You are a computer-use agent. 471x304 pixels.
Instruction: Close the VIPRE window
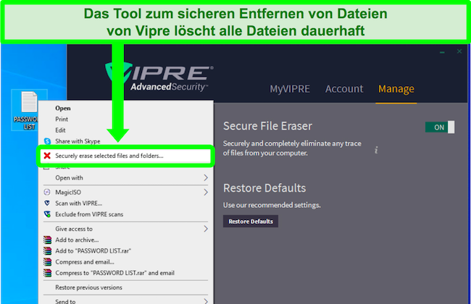click(459, 51)
